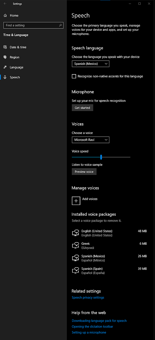Click the back arrow in Settings
Screen dimensions: 155x340
tap(5, 4)
